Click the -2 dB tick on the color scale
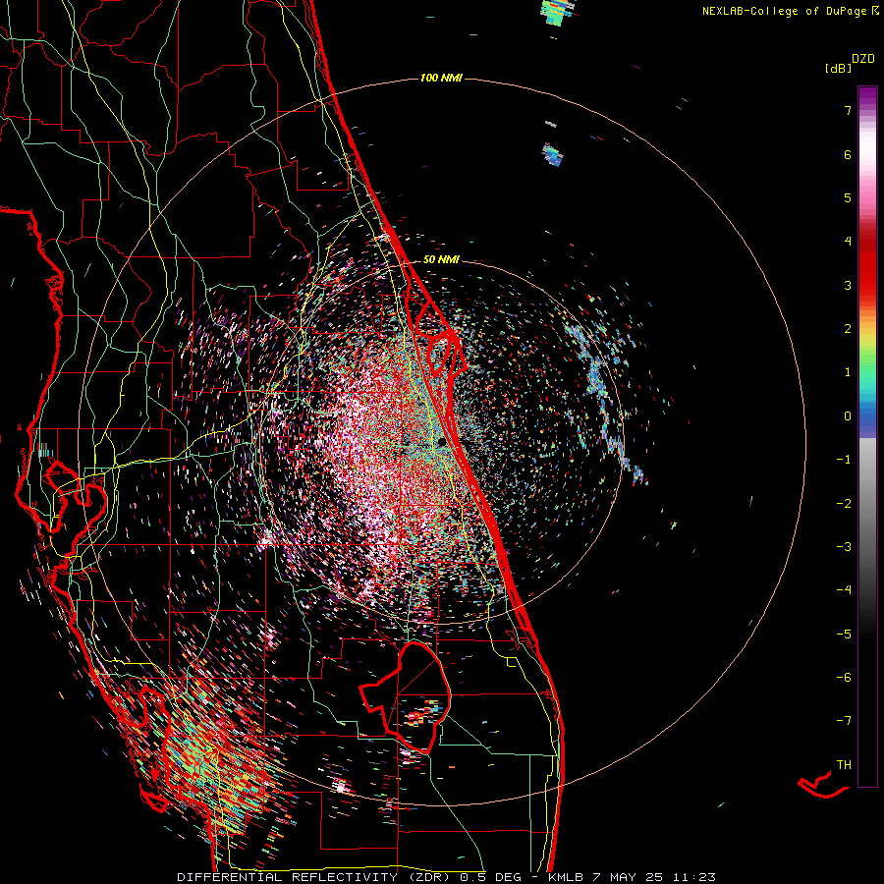 (x=844, y=504)
